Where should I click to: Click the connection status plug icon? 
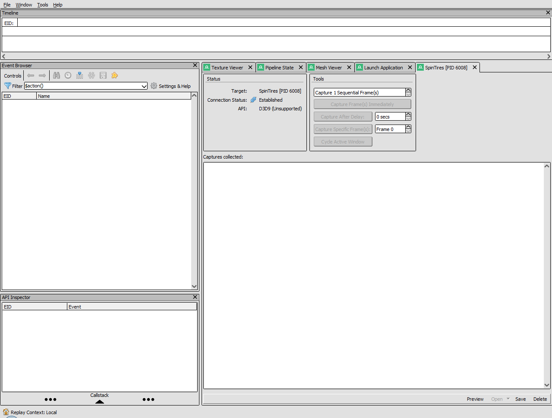click(253, 100)
